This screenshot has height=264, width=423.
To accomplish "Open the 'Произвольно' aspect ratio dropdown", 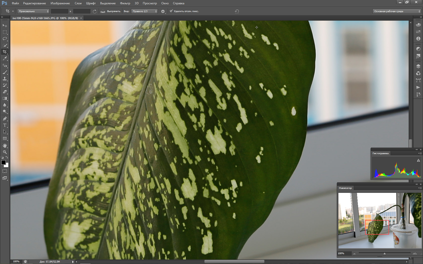I will [33, 11].
